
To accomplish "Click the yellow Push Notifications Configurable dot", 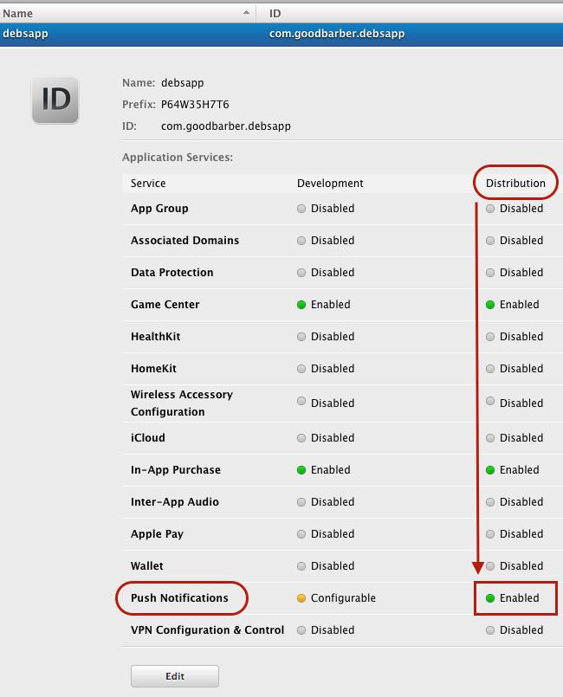I will point(301,598).
